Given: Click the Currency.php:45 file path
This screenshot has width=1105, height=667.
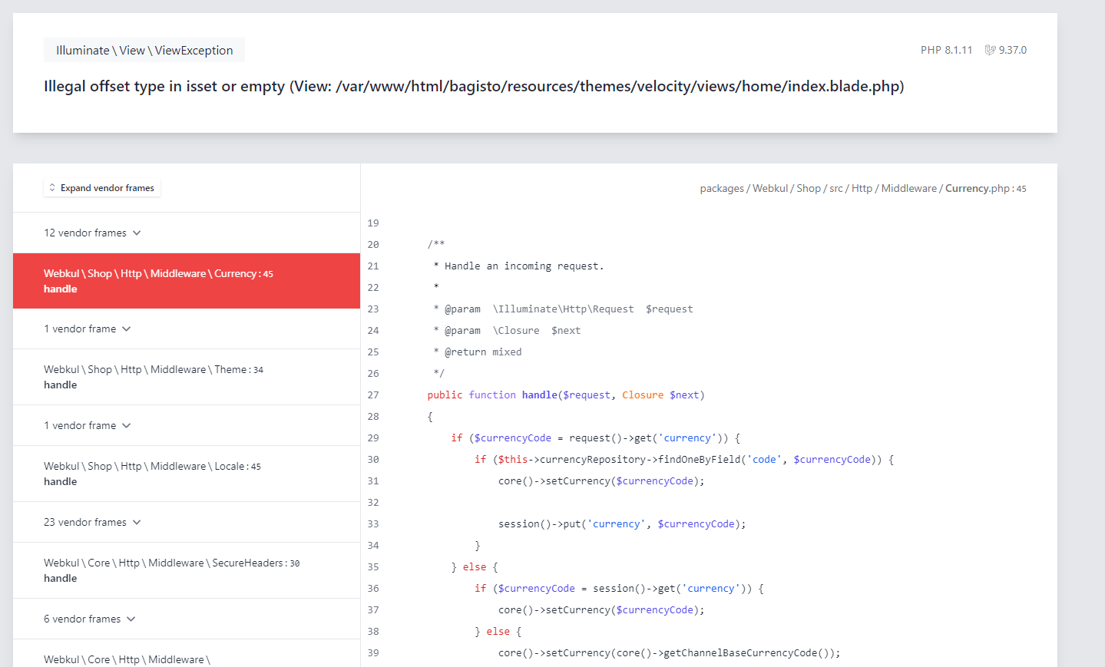Looking at the screenshot, I should click(x=863, y=188).
